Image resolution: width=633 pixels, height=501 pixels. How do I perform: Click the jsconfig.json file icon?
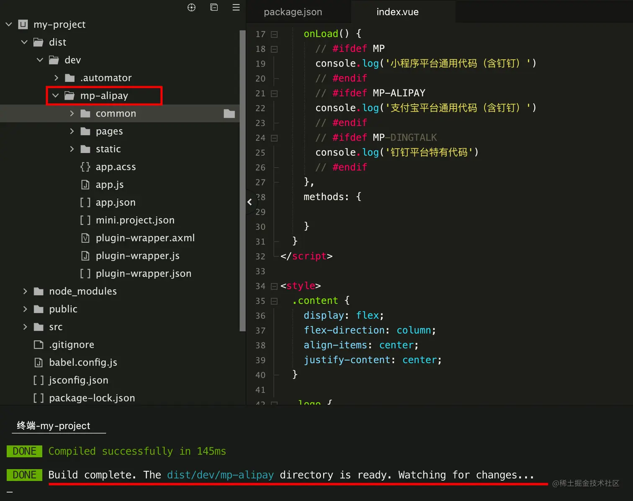[x=39, y=380]
